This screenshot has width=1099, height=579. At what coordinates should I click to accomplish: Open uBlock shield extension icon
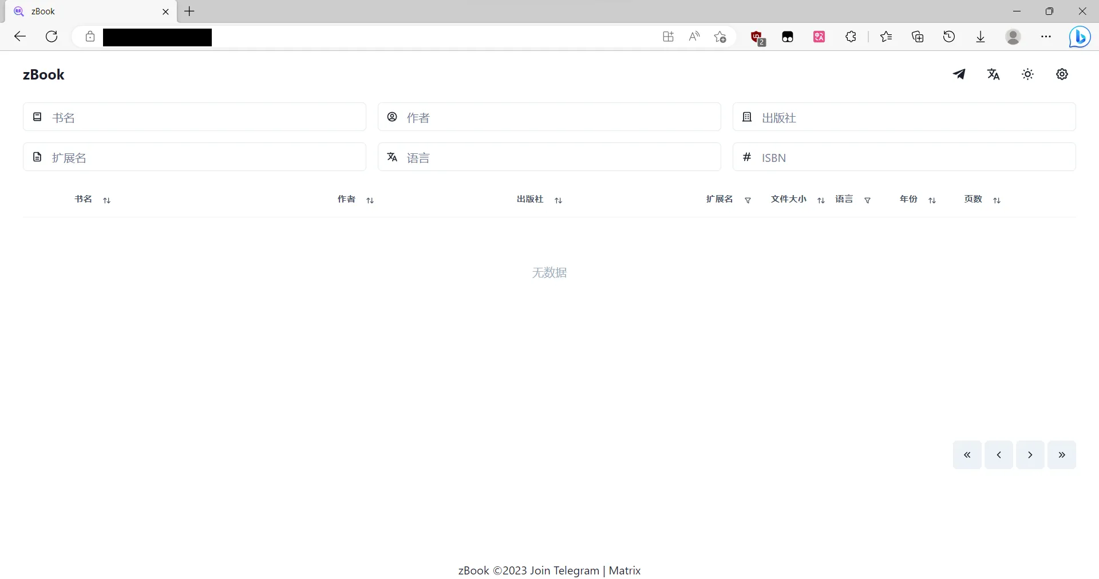pos(757,37)
